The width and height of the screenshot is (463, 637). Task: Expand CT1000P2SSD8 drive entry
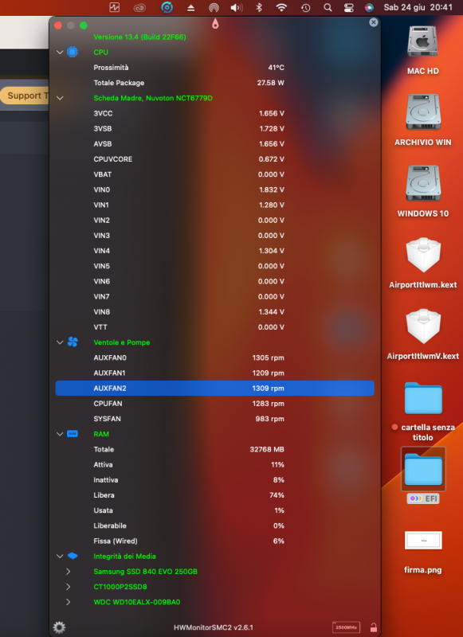coord(68,587)
